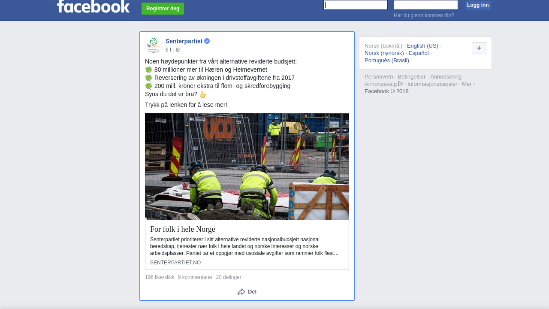This screenshot has height=309, width=549.
Task: Click the plus button for more languages
Action: click(x=479, y=48)
